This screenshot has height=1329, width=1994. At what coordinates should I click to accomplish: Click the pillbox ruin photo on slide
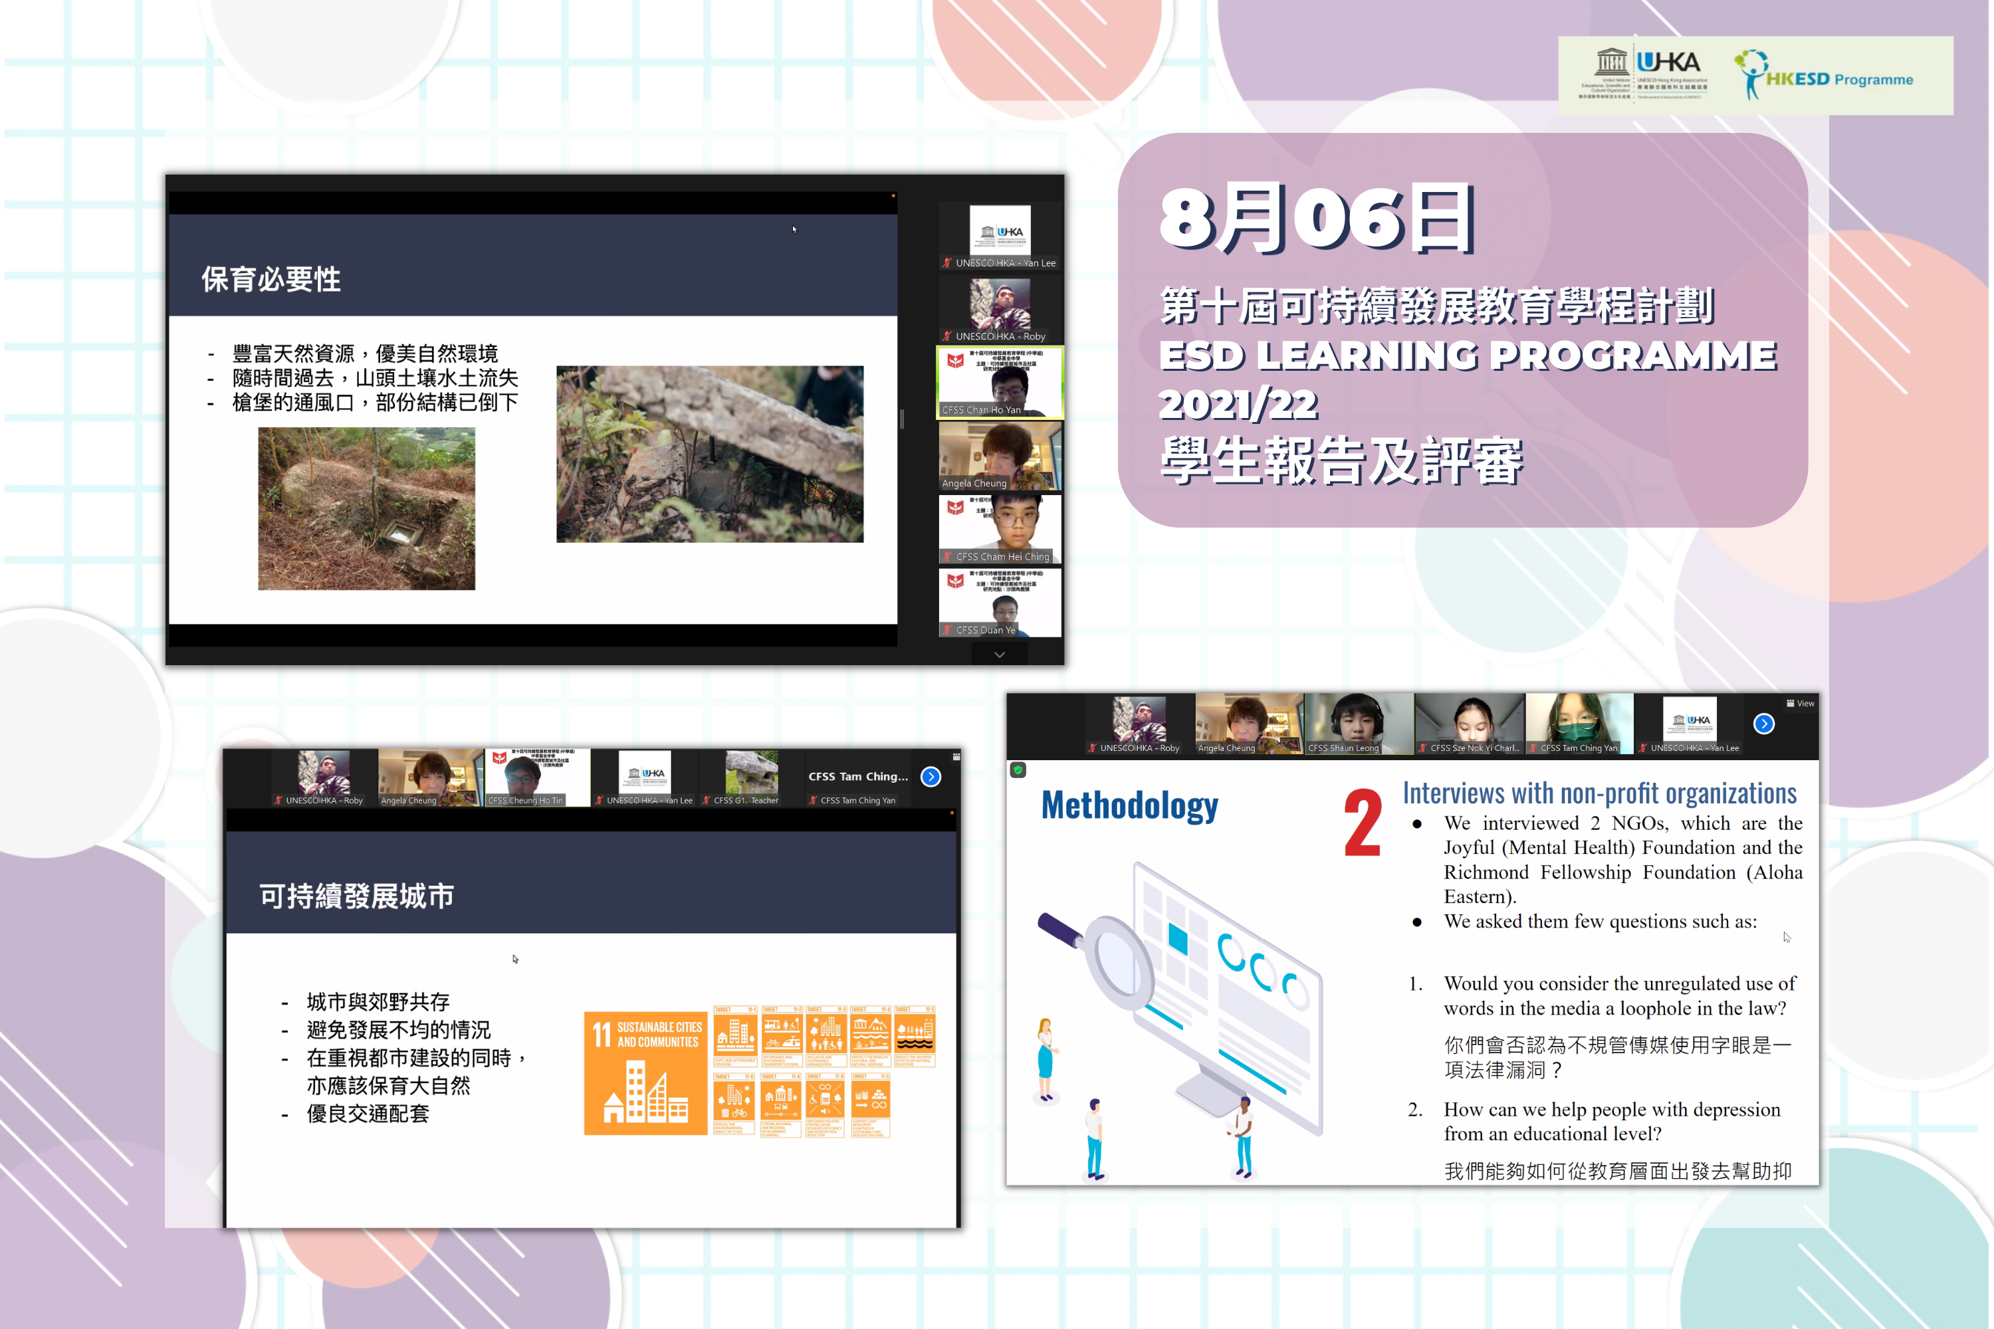[x=366, y=508]
